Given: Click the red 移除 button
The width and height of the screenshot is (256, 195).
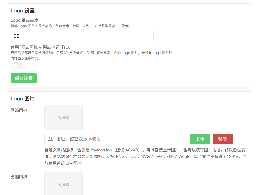Looking at the screenshot, I should [223, 139].
